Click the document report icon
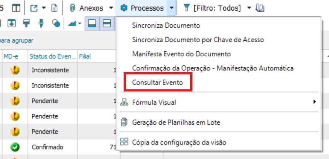Image resolution: width=329 pixels, height=159 pixels. (x=54, y=8)
